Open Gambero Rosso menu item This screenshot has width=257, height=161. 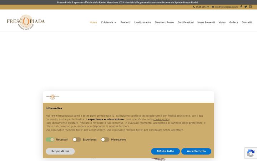coord(164,22)
